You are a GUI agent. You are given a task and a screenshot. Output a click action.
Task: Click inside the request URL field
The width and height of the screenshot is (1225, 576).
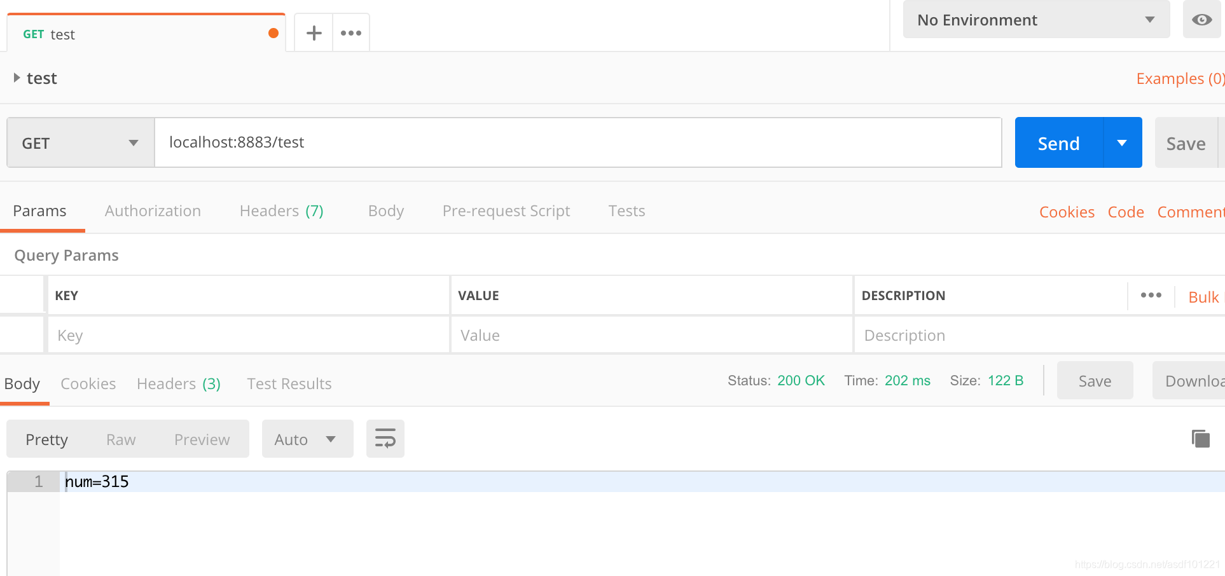point(572,142)
